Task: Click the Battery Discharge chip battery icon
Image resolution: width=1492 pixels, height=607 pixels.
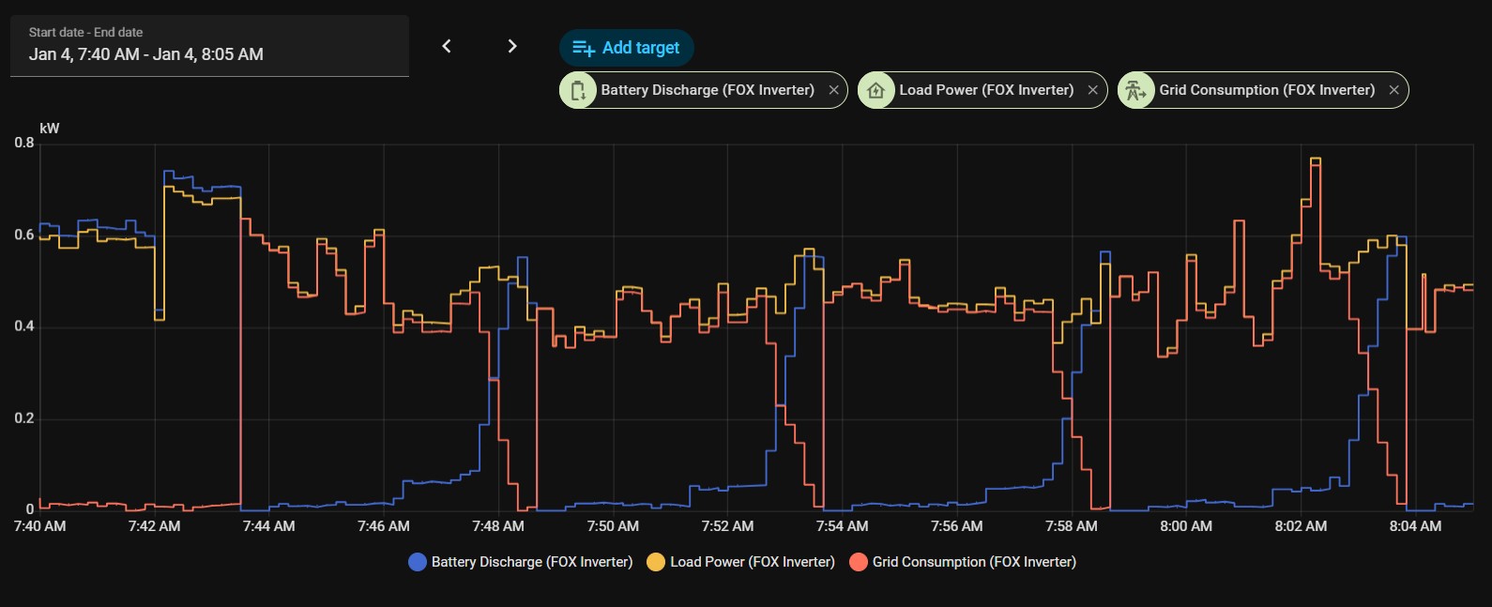Action: [578, 90]
